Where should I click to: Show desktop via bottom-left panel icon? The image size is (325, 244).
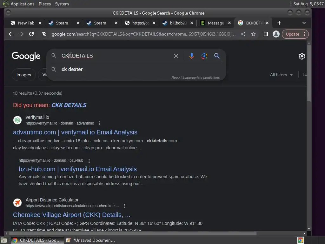4,240
